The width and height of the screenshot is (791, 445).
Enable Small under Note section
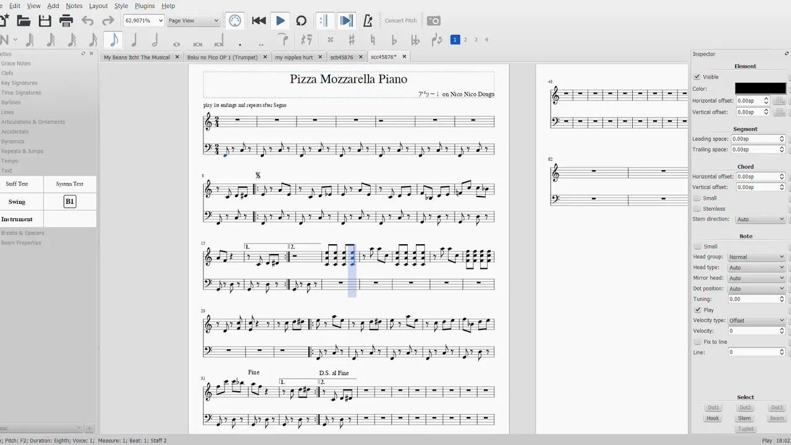(x=697, y=247)
